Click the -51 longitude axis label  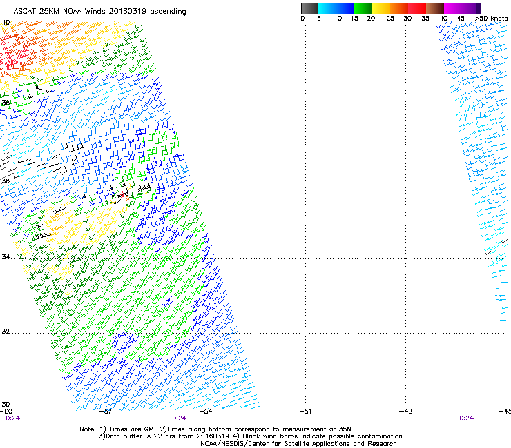(x=305, y=411)
